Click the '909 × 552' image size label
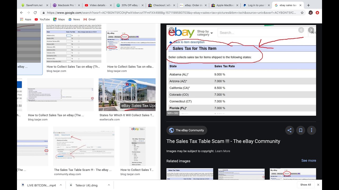339x190 pixels. [173, 113]
